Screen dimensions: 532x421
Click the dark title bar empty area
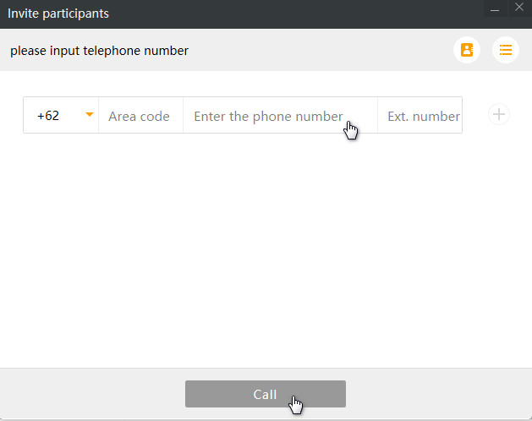296,14
